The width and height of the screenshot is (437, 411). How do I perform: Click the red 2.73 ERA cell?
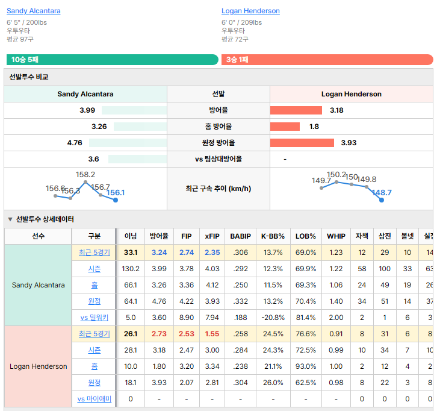[159, 334]
